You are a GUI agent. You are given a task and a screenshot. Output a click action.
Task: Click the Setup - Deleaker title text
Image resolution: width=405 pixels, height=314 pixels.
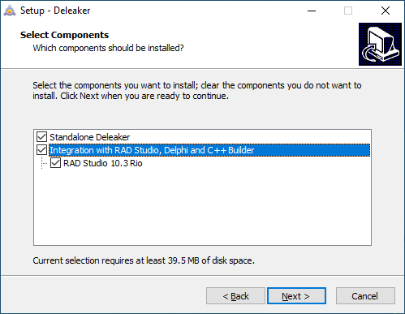(x=55, y=11)
